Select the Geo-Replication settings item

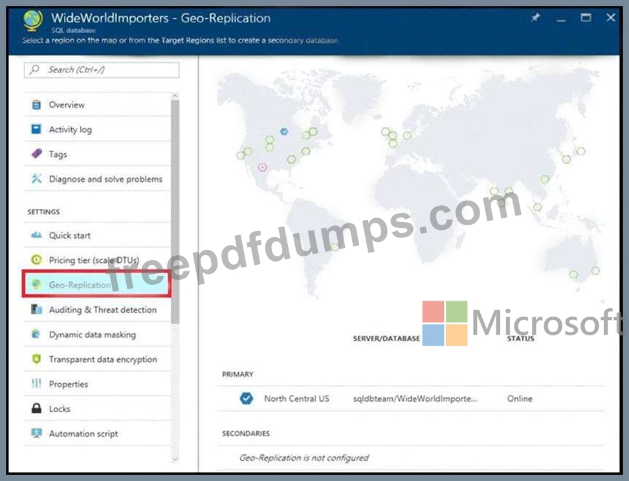coord(96,285)
